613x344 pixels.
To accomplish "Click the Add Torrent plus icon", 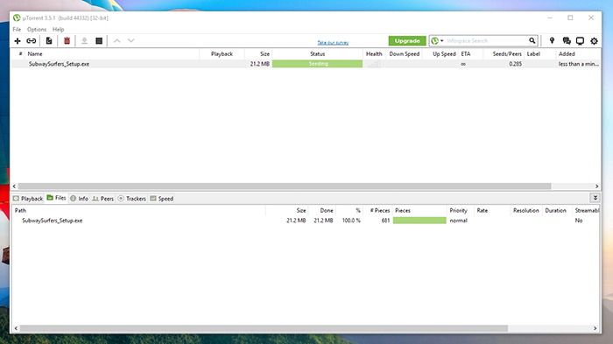I will click(x=18, y=40).
